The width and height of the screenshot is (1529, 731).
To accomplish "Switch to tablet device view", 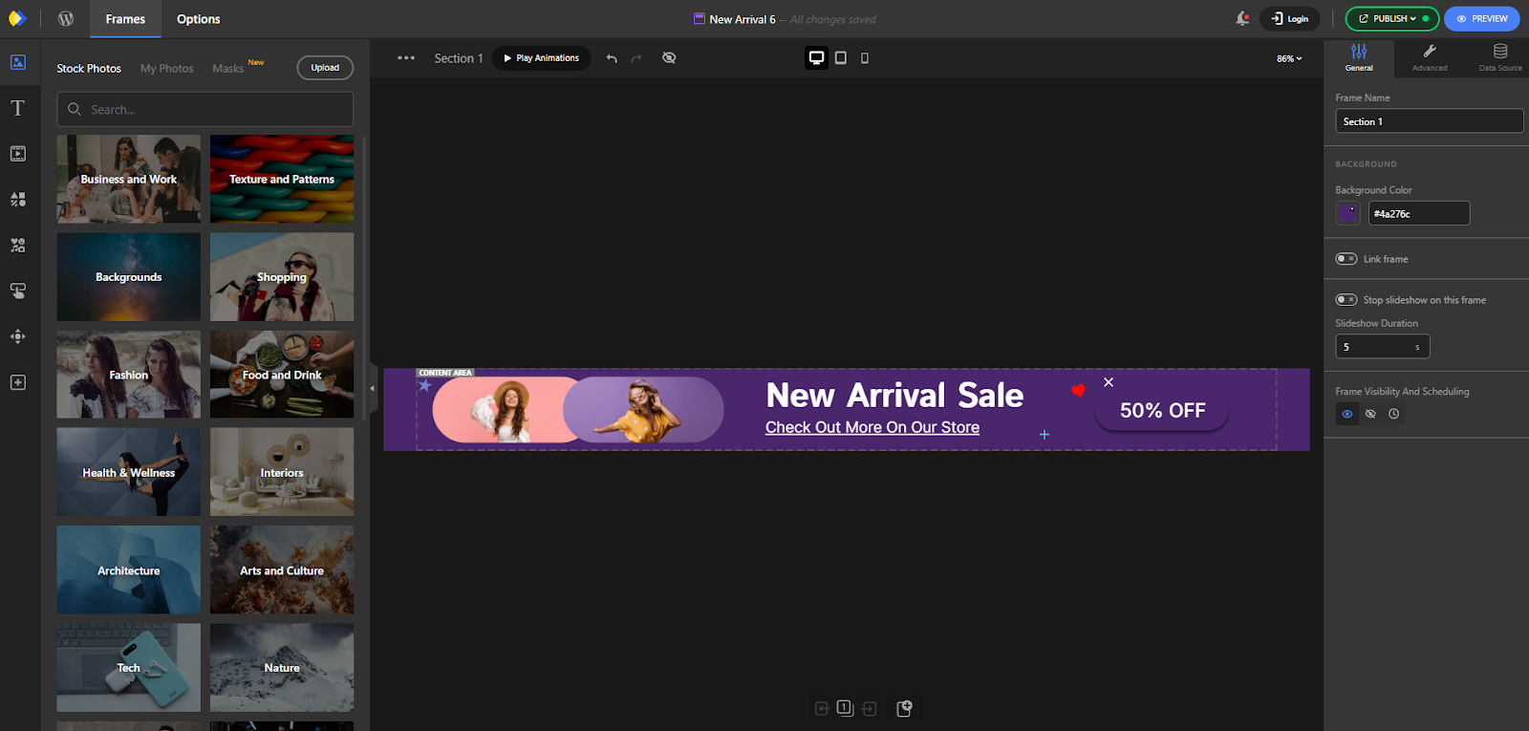I will coord(841,58).
